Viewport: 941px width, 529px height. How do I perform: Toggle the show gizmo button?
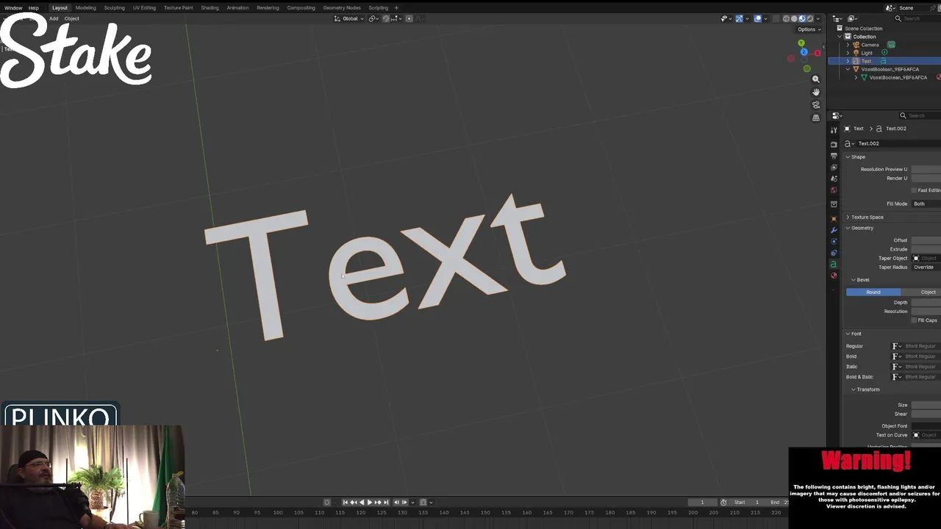tap(739, 18)
